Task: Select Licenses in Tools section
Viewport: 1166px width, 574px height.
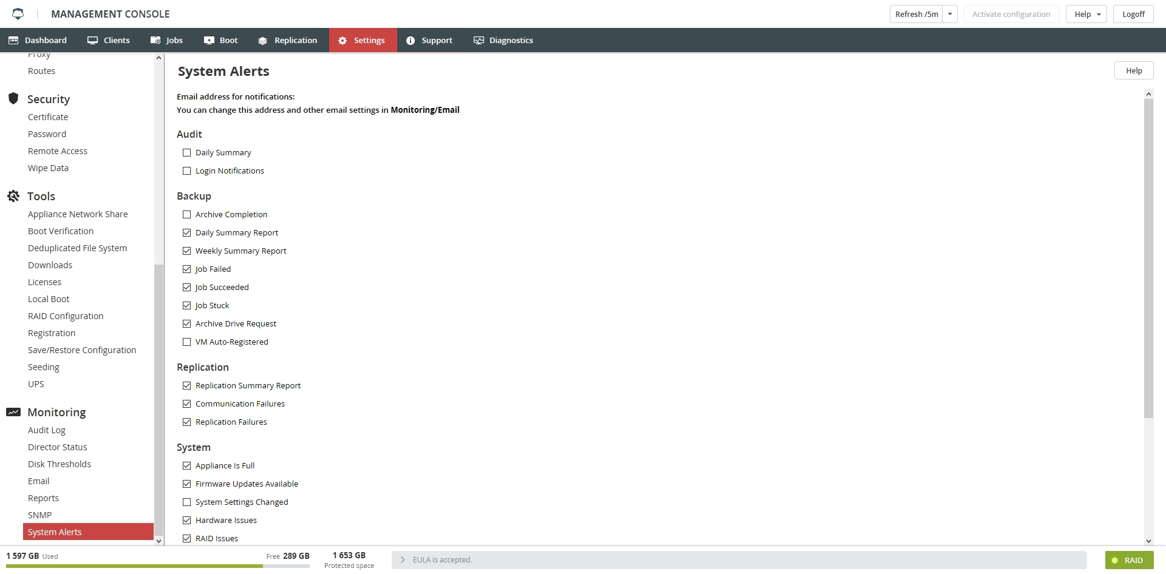Action: 44,282
